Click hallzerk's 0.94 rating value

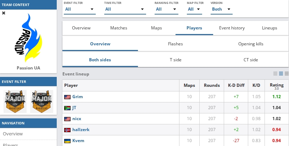[x=277, y=130]
